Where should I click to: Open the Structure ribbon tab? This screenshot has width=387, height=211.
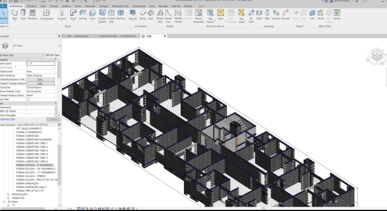[x=31, y=6]
